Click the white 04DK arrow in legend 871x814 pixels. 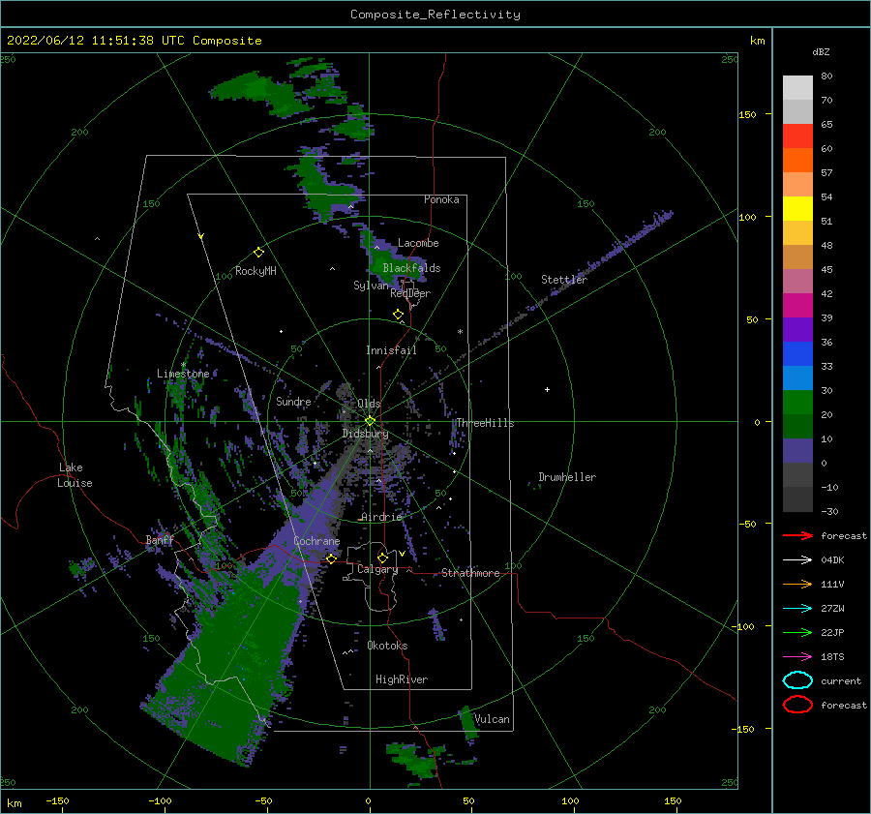coord(797,560)
